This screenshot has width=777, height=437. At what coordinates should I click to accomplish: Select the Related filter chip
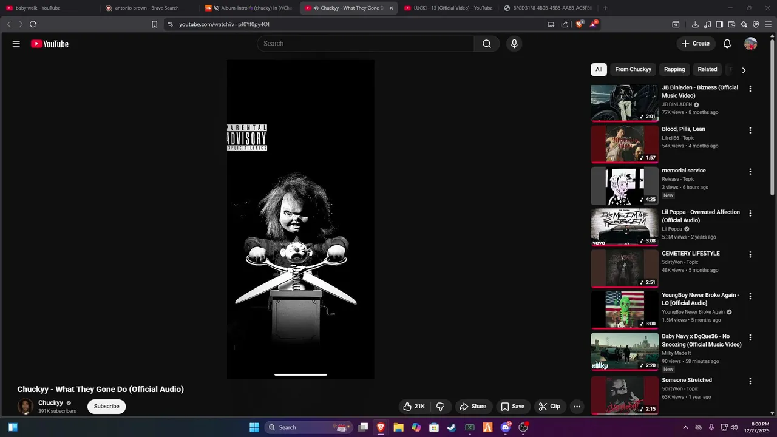[x=707, y=69]
